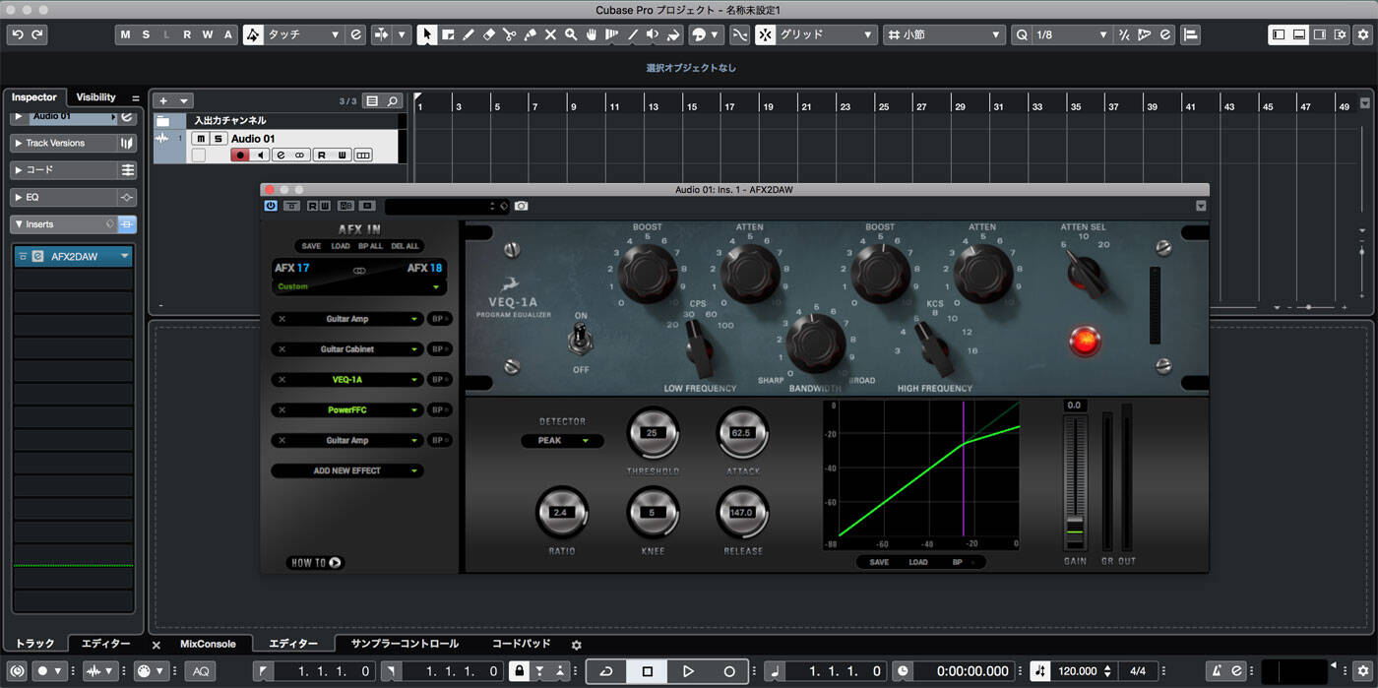
Task: Select the Zoom magnifier tool
Action: coord(571,34)
